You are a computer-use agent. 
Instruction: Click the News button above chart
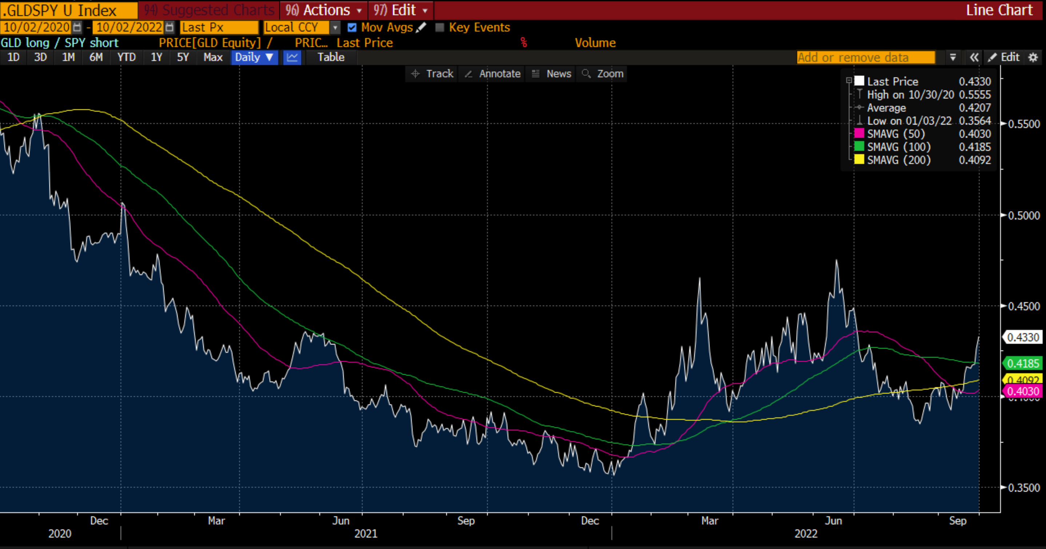(x=552, y=74)
